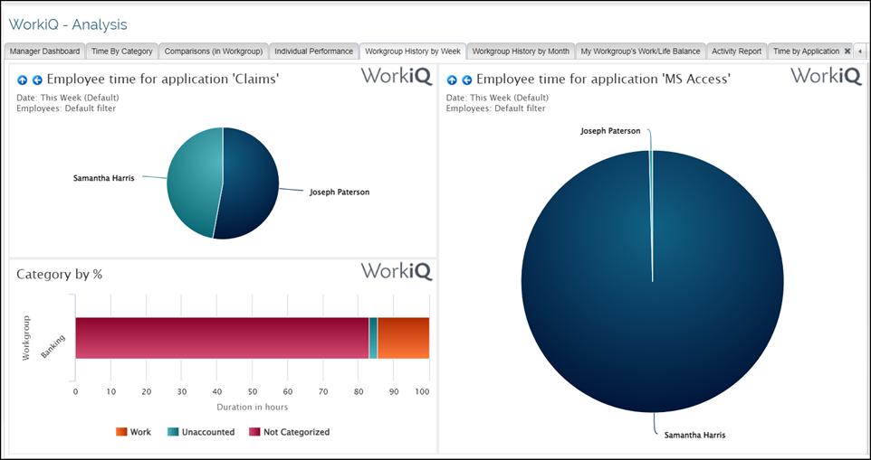Viewport: 871px width, 460px height.
Task: Open the Manager Dashboard tab
Action: click(x=45, y=52)
